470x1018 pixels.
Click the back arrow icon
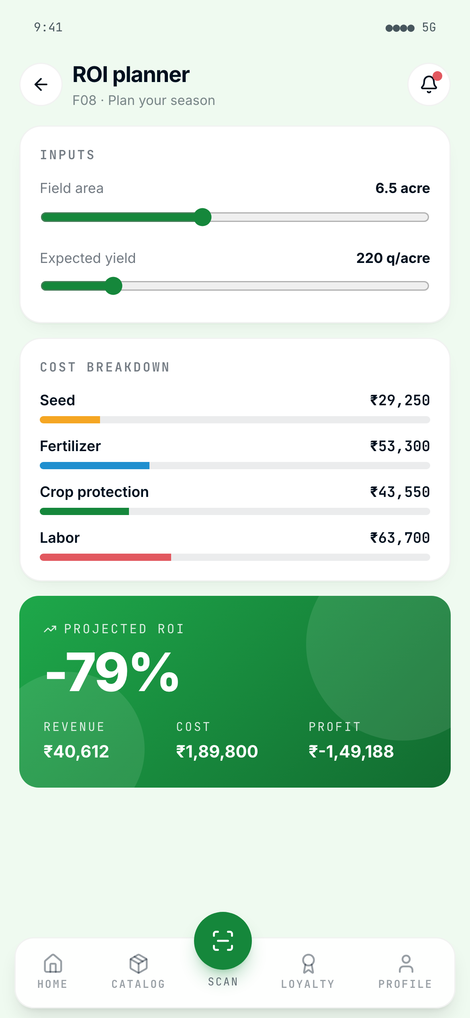click(41, 84)
